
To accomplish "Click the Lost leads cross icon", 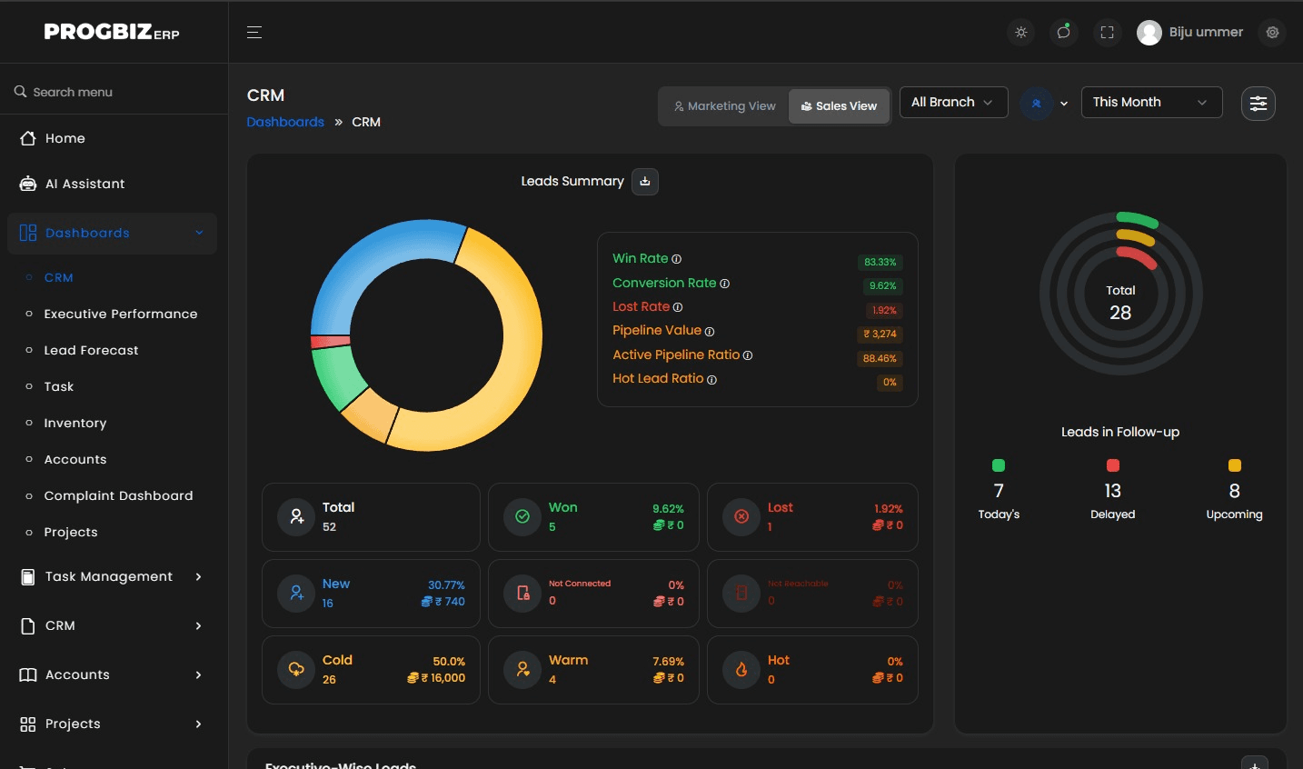I will click(741, 516).
